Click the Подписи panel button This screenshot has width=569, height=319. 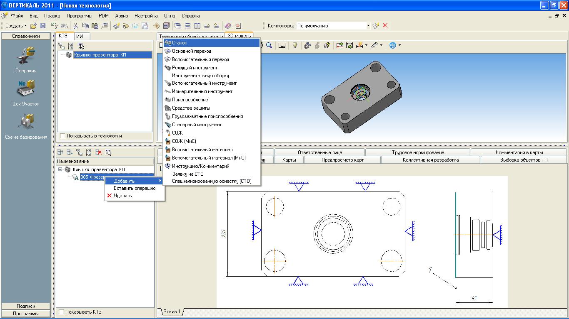(26, 306)
